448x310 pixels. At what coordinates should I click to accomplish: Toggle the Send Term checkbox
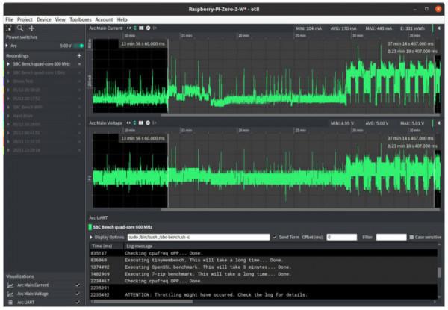(275, 237)
